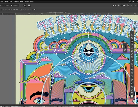Open the three-dot more tools button
Screen dimensions: 138x107
pyautogui.click(x=132, y=92)
